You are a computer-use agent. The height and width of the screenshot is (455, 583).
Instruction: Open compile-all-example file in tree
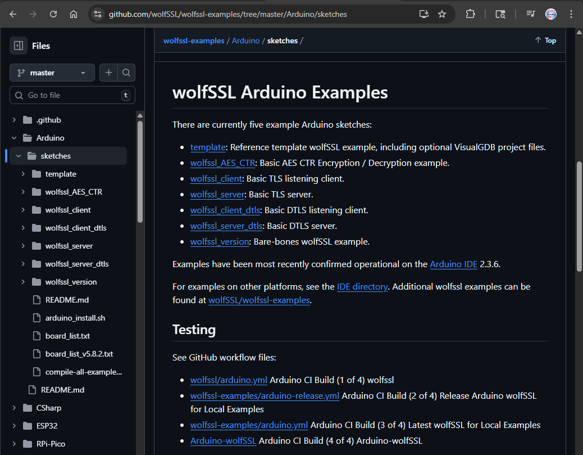click(84, 372)
